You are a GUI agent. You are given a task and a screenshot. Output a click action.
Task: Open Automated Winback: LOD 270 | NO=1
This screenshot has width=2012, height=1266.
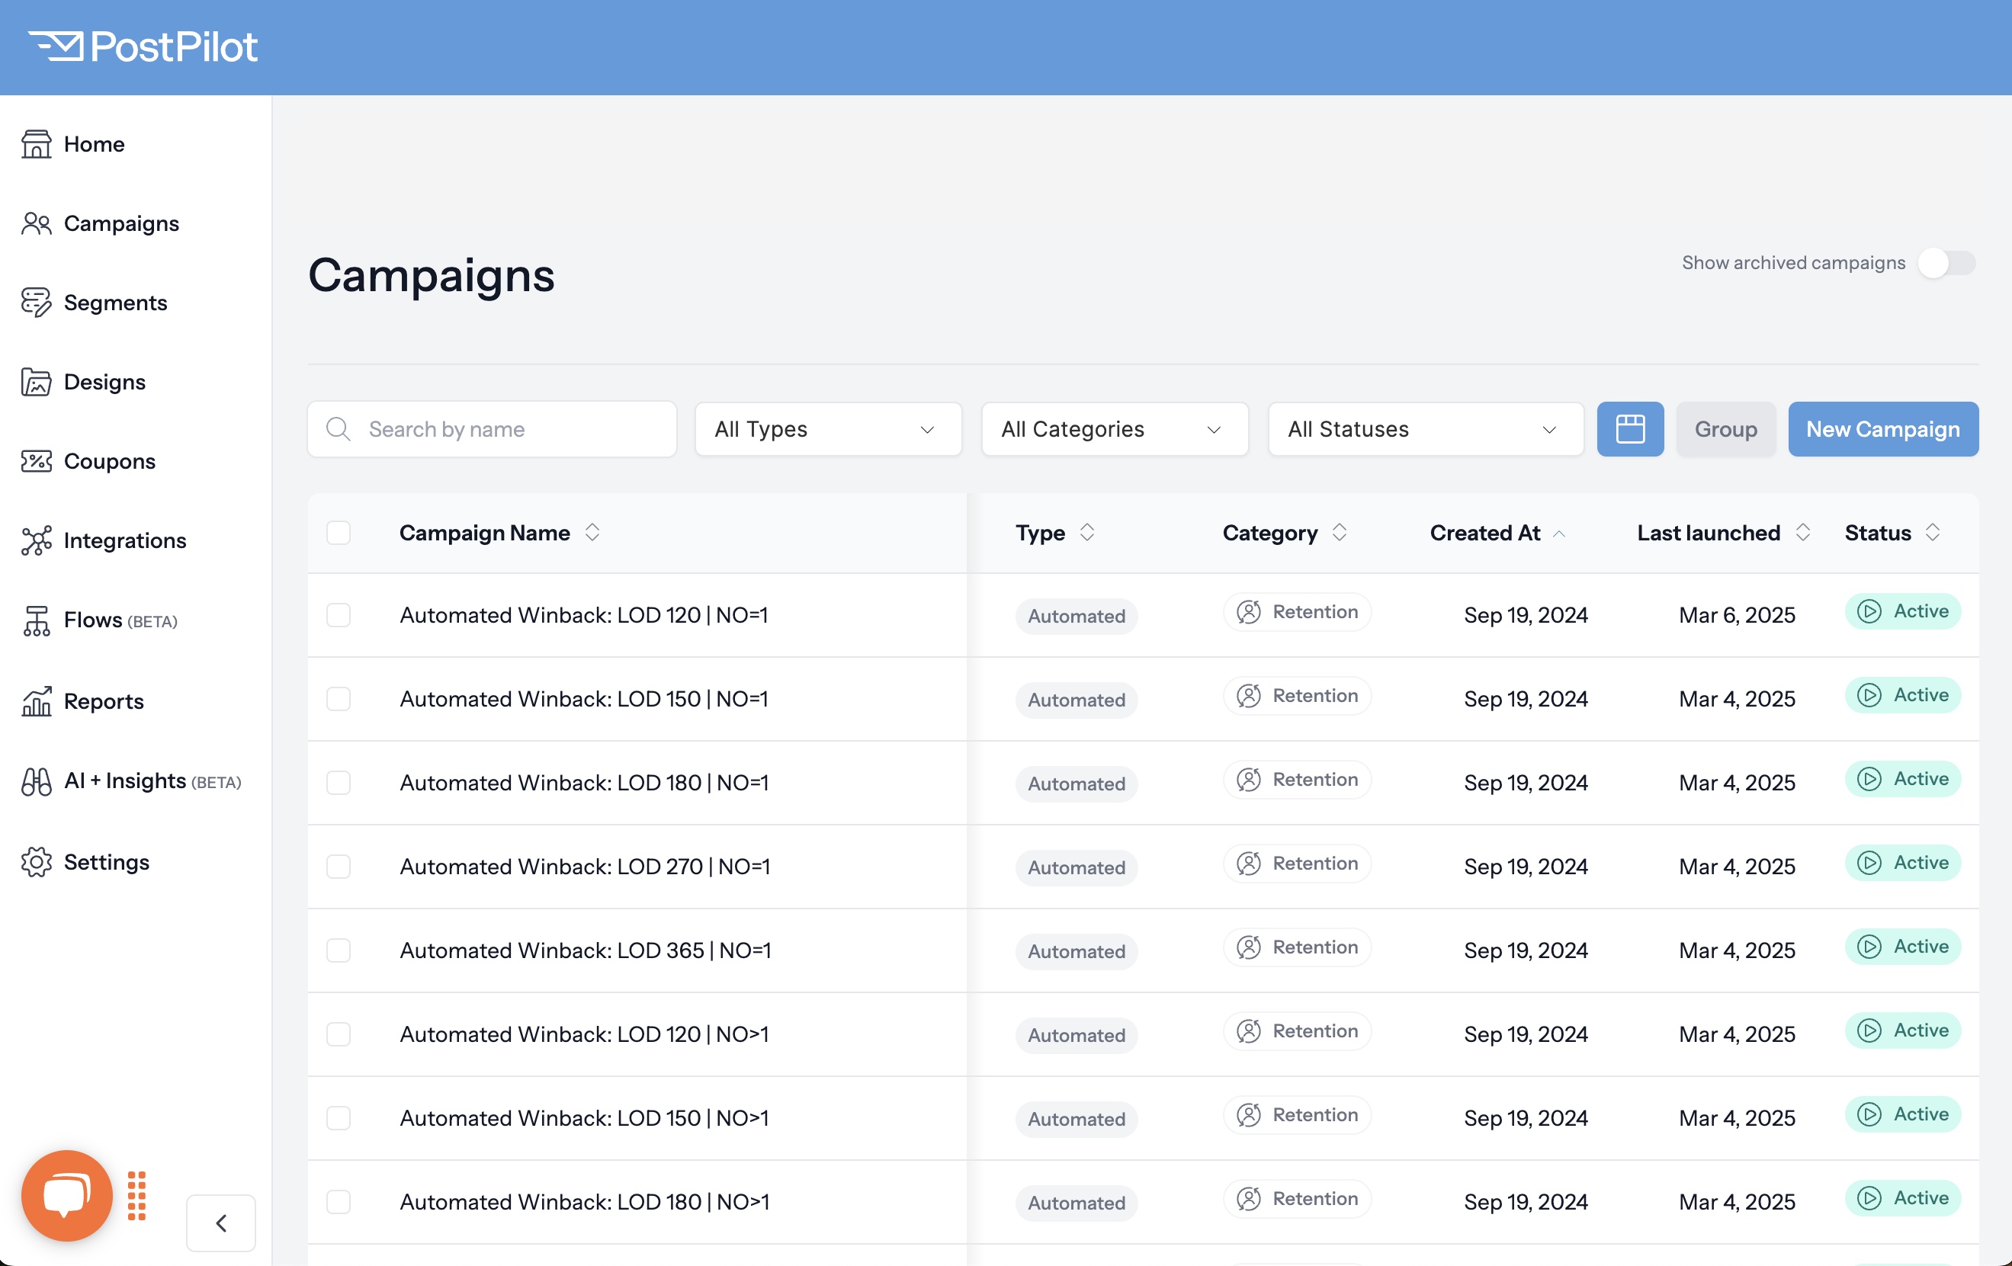pos(585,867)
